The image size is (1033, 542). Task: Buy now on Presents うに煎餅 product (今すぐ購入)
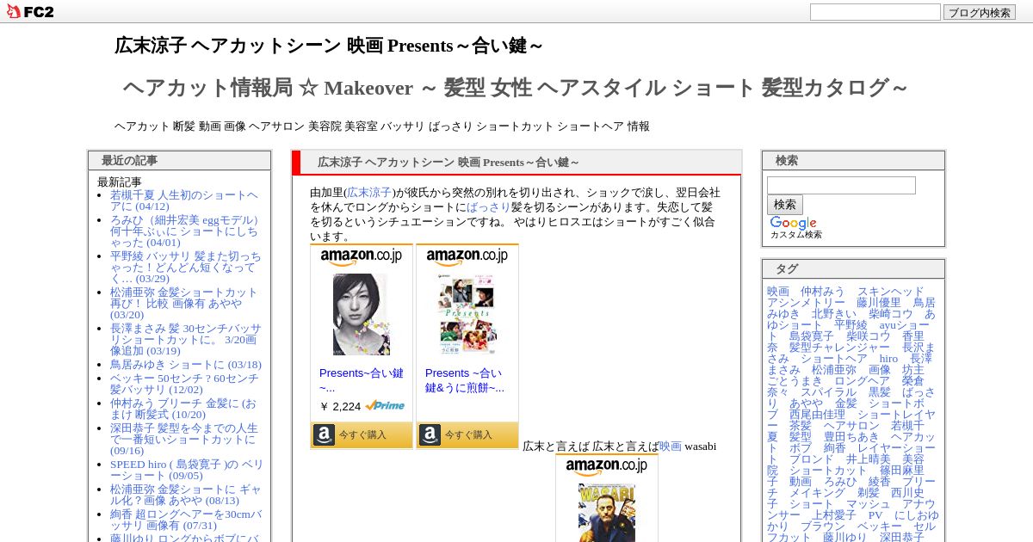[467, 434]
